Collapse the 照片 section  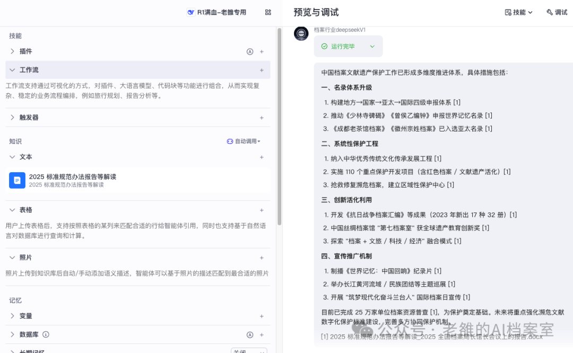pyautogui.click(x=12, y=258)
